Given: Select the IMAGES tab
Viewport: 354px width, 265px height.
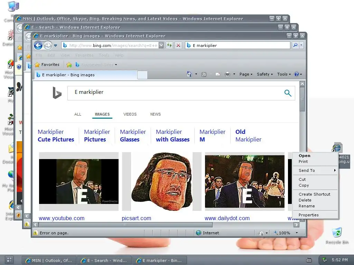Looking at the screenshot, I should coord(102,114).
